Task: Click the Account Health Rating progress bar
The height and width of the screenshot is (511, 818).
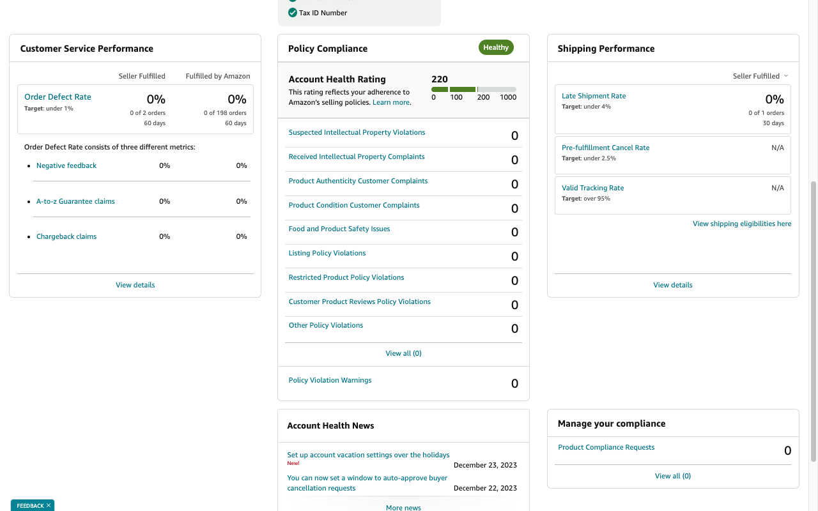Action: coord(474,89)
